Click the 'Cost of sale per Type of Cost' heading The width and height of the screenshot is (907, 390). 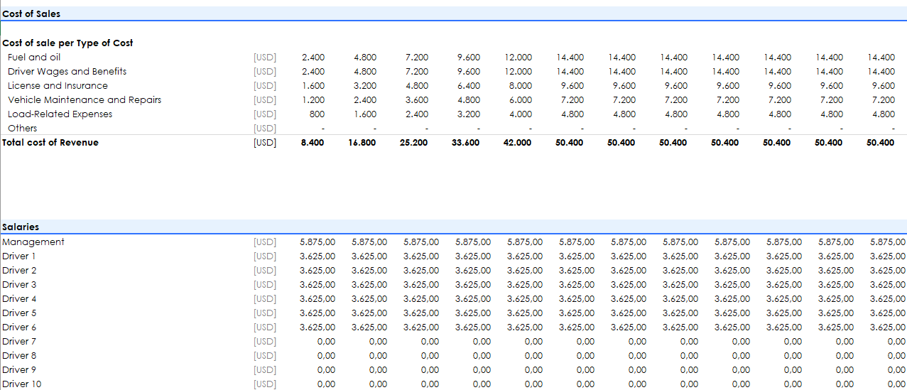click(x=67, y=43)
